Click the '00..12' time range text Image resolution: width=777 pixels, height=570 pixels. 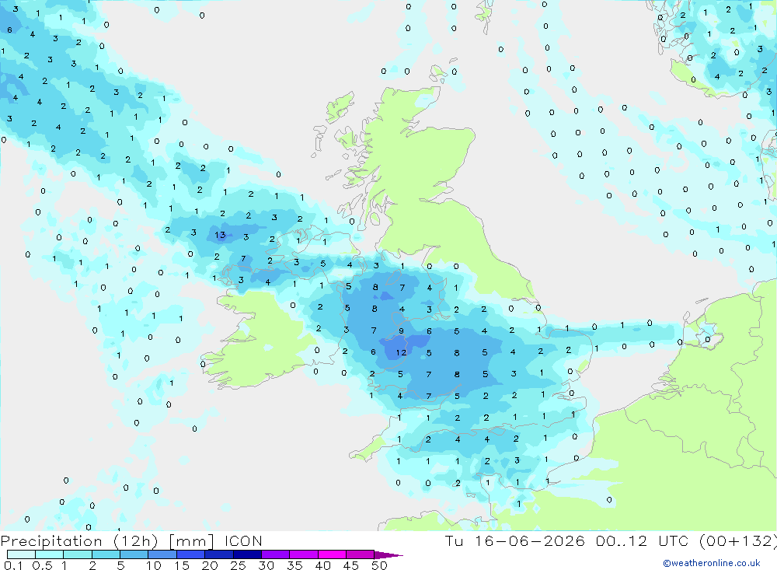[x=622, y=540]
